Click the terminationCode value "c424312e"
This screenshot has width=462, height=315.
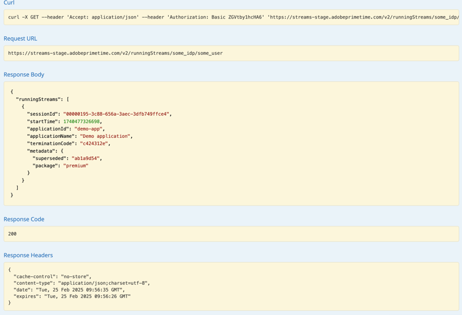pyautogui.click(x=94, y=143)
